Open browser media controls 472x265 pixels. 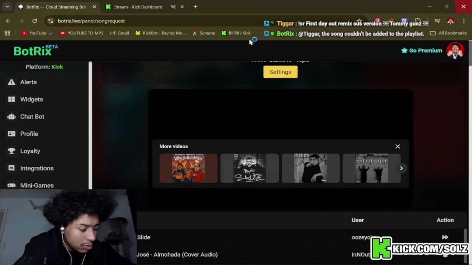[437, 21]
